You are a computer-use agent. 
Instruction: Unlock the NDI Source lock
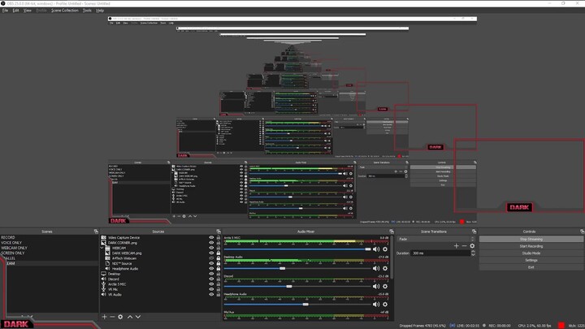(219, 263)
